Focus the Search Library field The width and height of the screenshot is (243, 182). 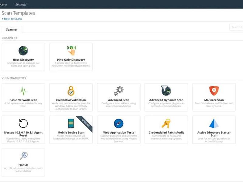pos(236,27)
